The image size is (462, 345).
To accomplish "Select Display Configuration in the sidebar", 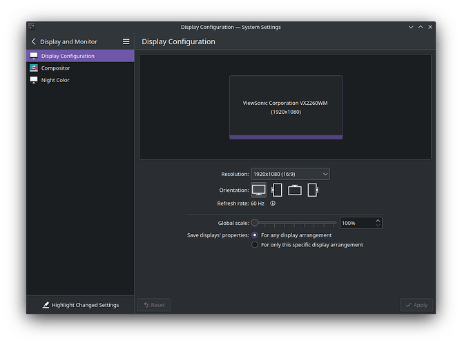I will [80, 56].
